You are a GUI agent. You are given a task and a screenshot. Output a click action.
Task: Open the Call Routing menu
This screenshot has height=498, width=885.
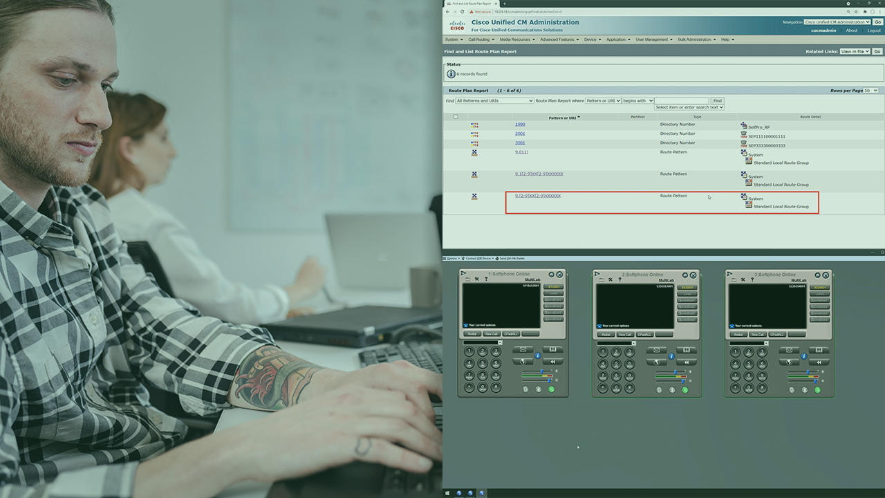click(x=481, y=39)
